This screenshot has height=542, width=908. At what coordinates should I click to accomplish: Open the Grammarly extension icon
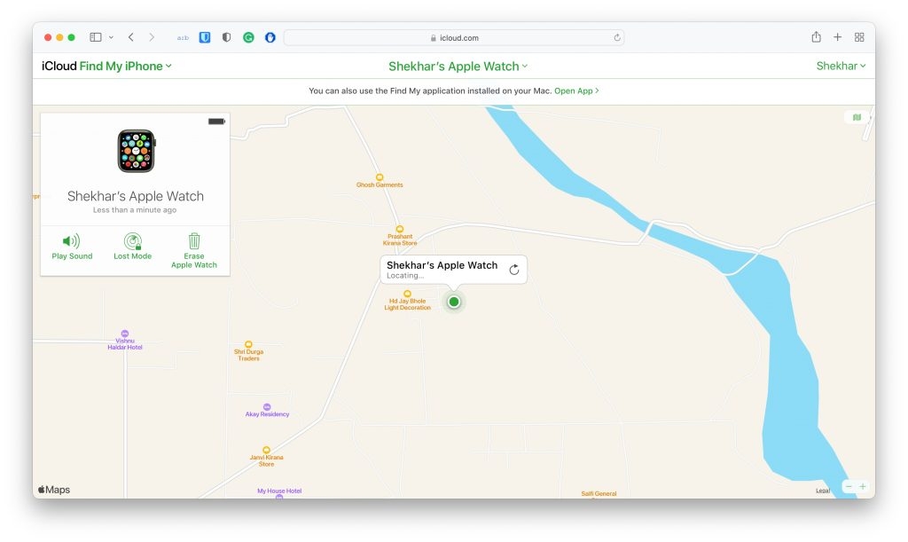coord(248,37)
